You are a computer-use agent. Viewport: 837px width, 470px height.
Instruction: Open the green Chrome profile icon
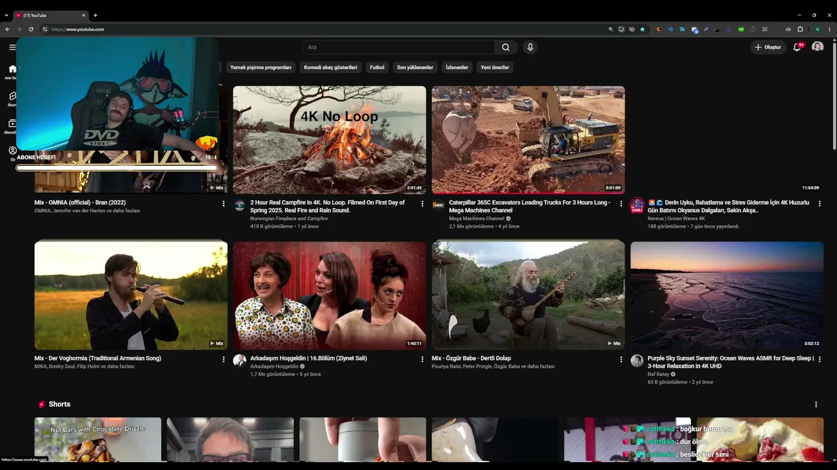pyautogui.click(x=817, y=29)
